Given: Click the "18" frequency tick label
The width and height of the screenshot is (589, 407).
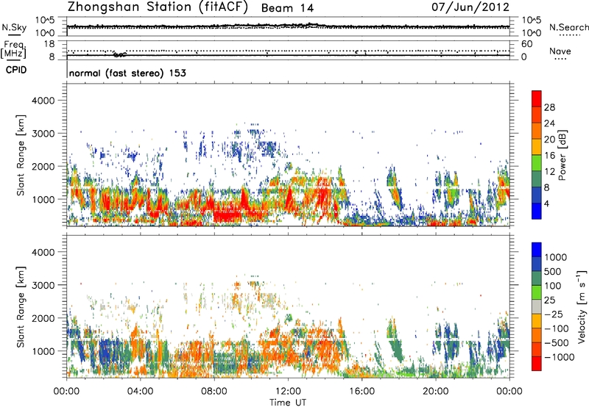Looking at the screenshot, I should pyautogui.click(x=49, y=44).
